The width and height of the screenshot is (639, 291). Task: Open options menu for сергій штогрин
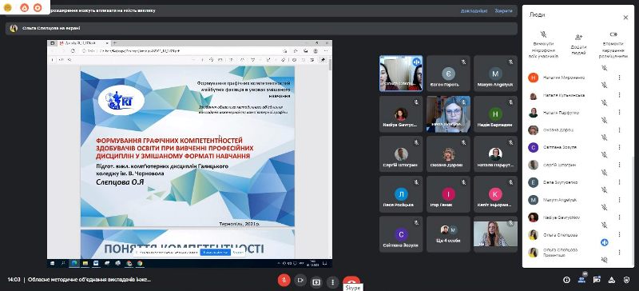(x=620, y=165)
